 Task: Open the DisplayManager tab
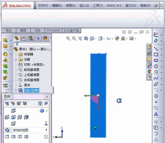[x=45, y=38]
